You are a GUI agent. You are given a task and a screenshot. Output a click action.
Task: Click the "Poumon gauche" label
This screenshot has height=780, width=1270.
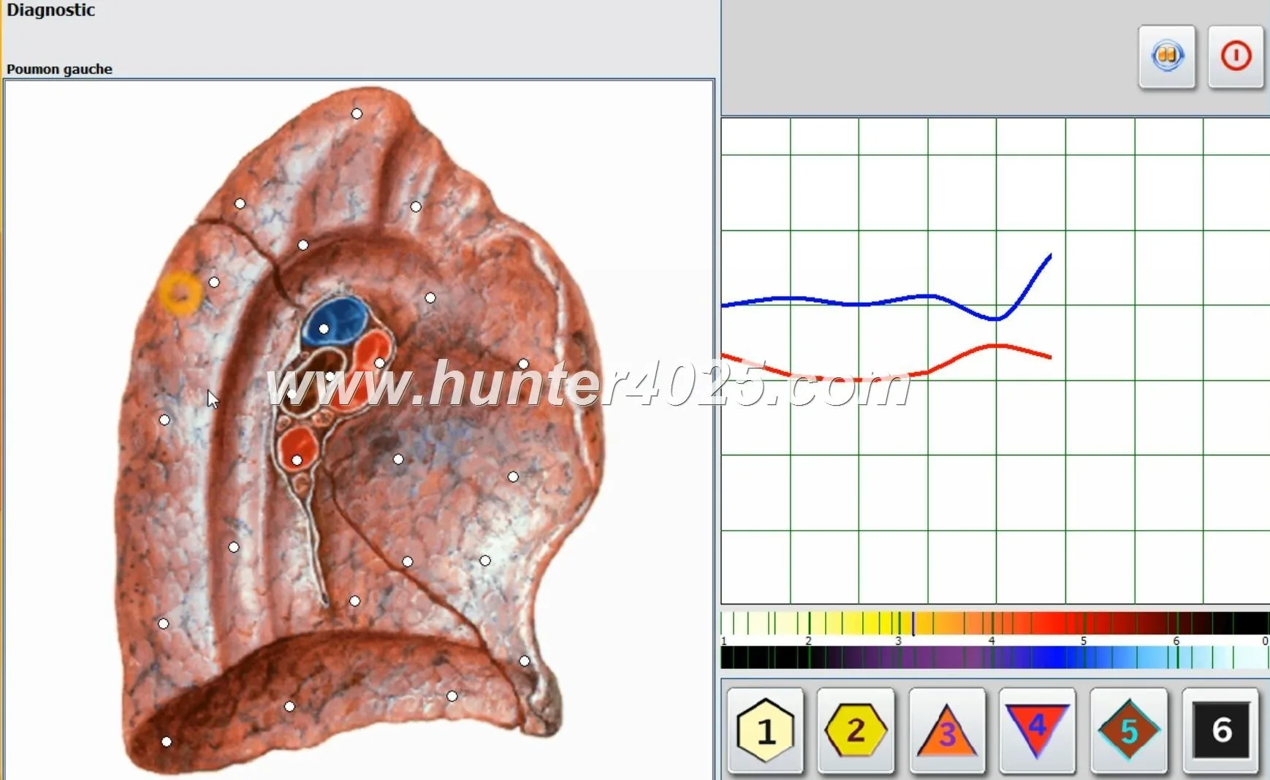pyautogui.click(x=59, y=69)
